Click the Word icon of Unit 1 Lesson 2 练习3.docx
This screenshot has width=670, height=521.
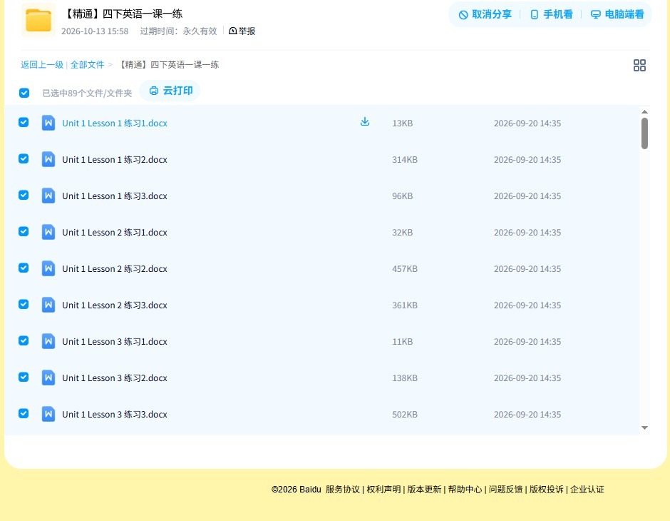point(48,305)
